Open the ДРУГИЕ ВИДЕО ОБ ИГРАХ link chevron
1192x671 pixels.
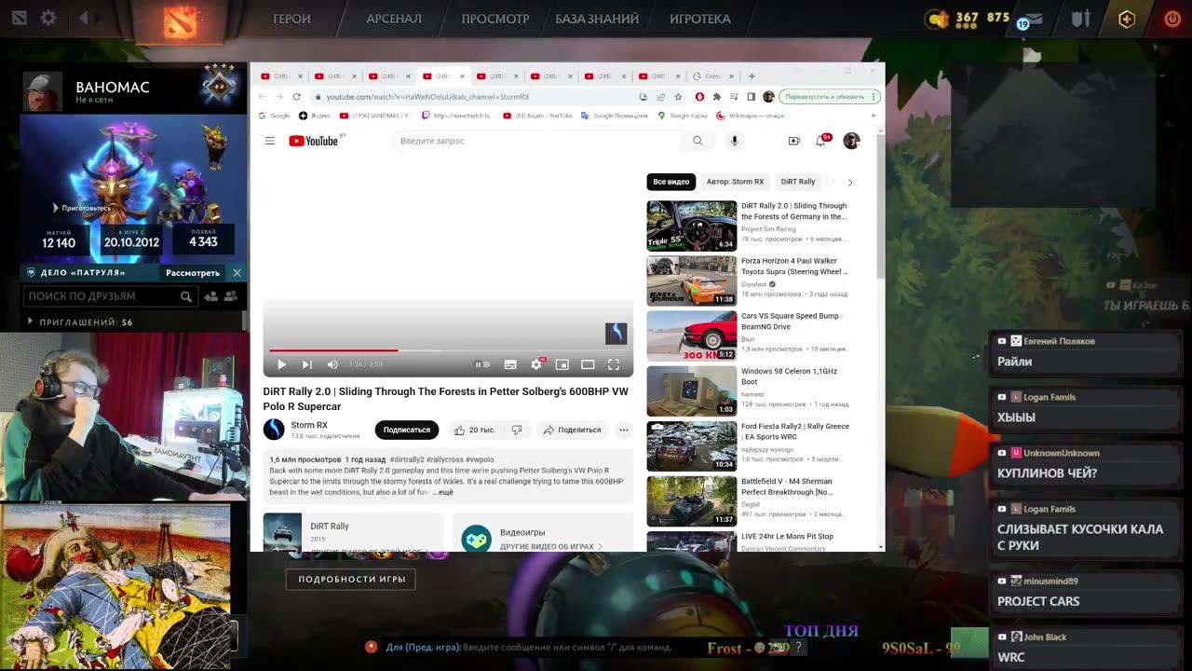point(600,547)
